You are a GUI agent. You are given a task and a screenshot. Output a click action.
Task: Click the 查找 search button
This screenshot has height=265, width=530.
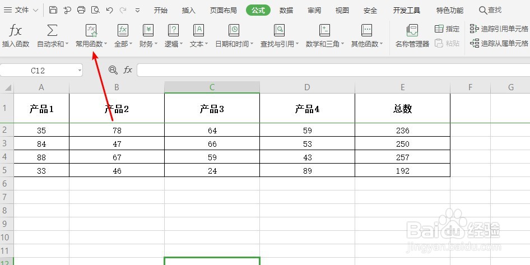[x=490, y=10]
